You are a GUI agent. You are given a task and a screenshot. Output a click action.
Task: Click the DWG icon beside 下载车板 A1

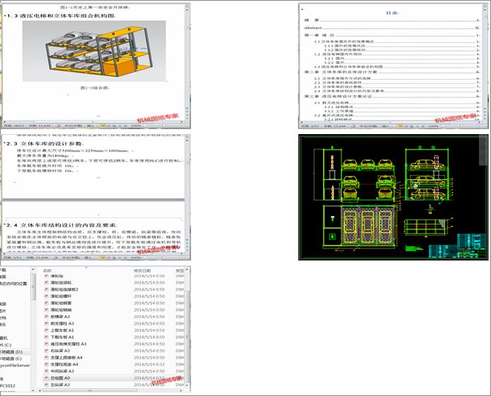pos(47,337)
